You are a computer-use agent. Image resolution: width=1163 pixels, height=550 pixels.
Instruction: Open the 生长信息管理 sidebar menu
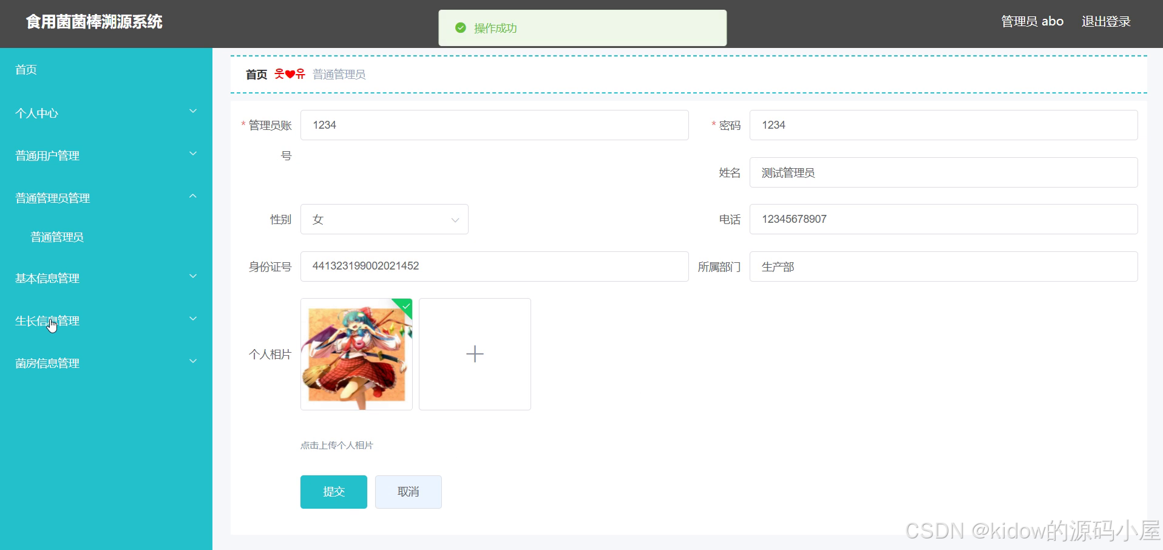106,321
